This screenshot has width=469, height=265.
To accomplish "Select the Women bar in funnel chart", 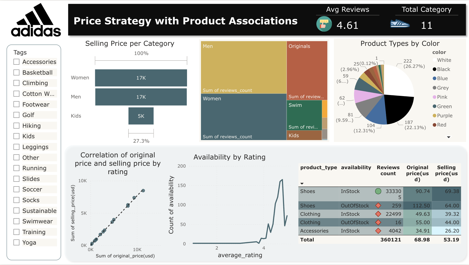I will click(141, 78).
